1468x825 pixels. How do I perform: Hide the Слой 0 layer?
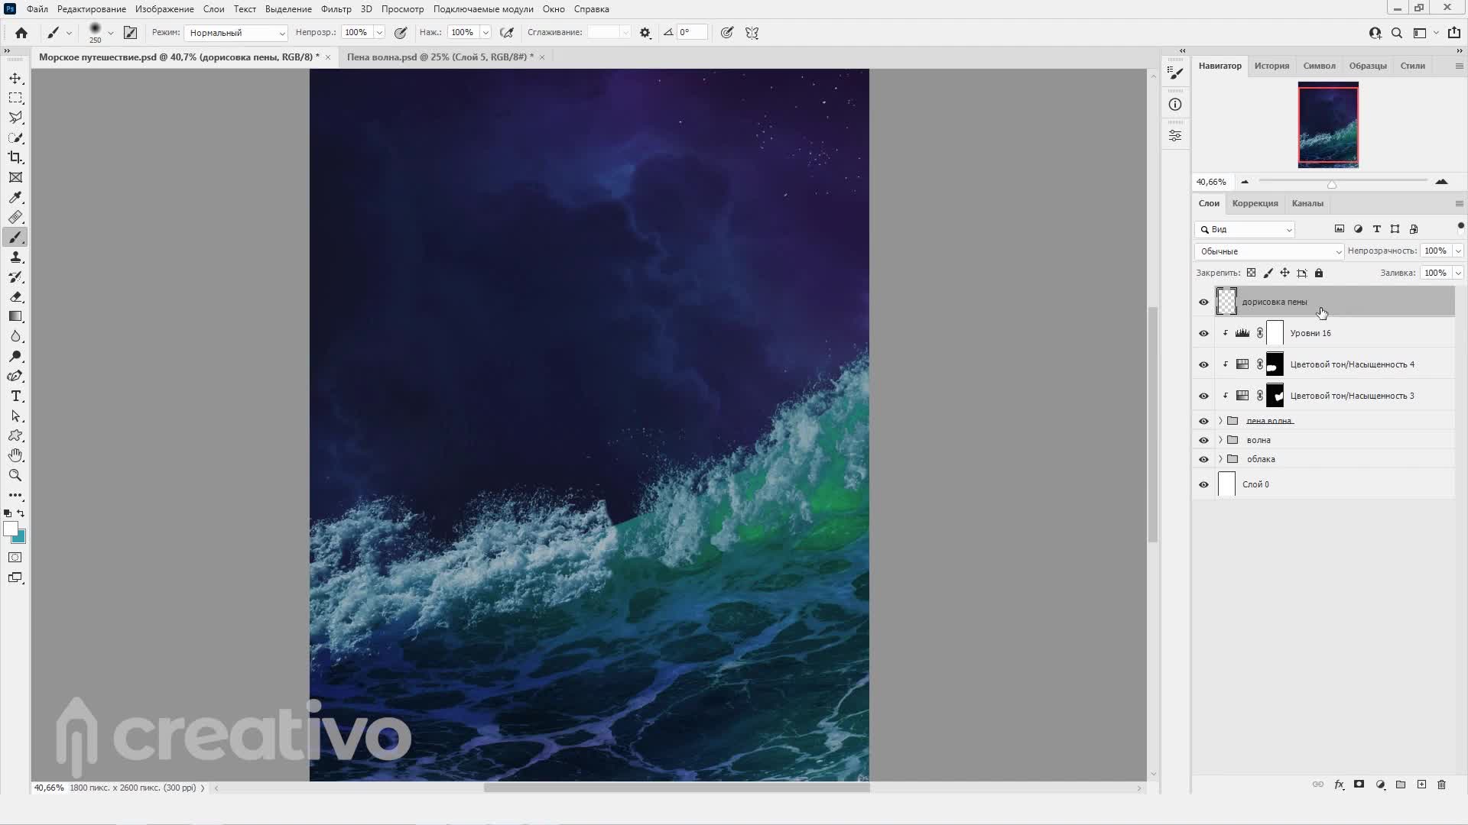pyautogui.click(x=1203, y=484)
